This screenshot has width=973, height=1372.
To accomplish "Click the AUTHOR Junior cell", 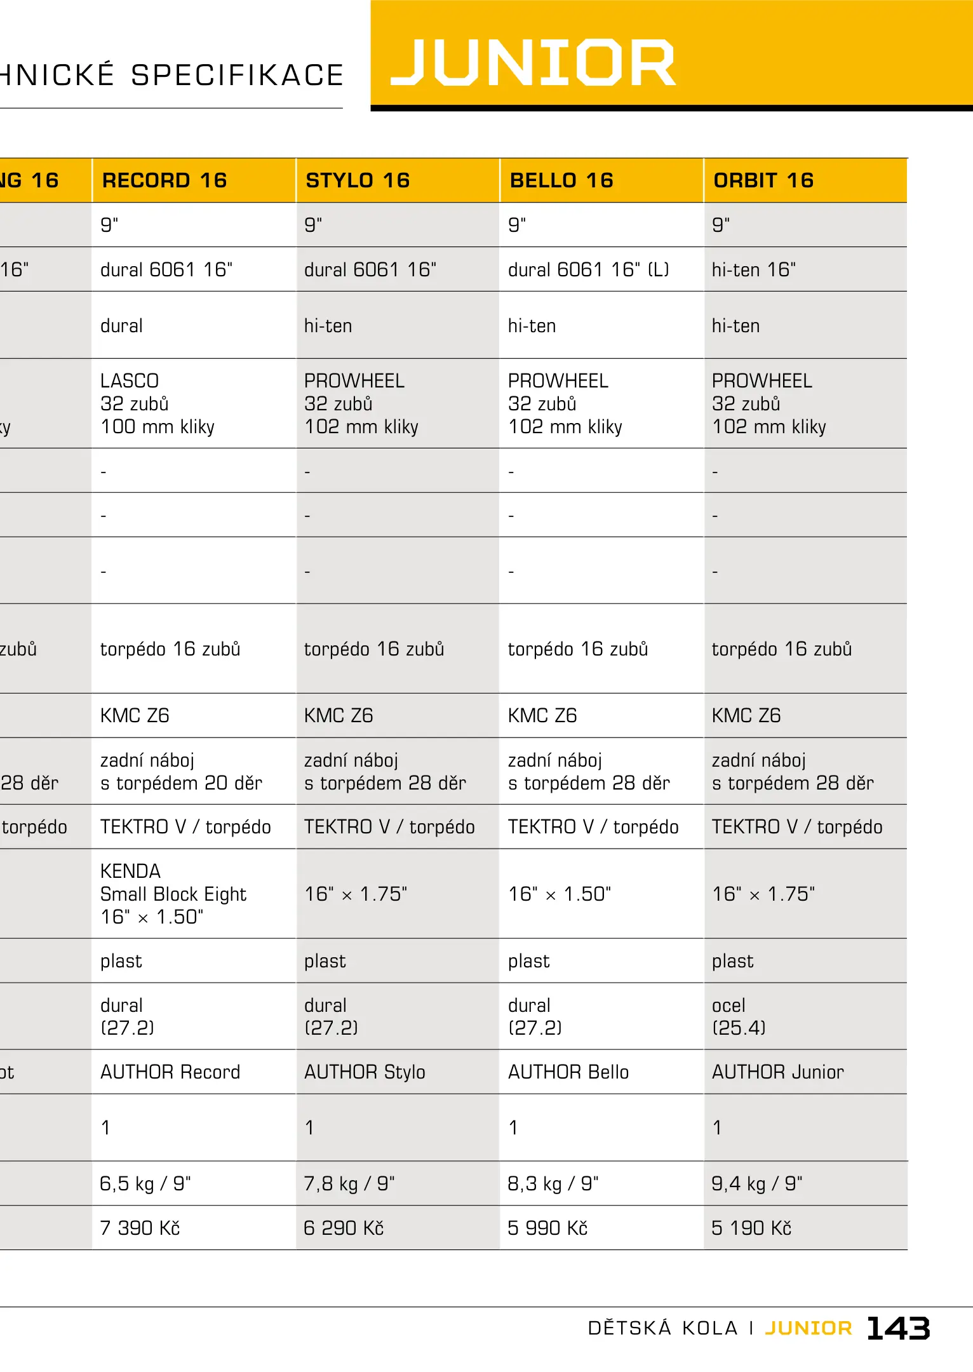I will tap(777, 1072).
